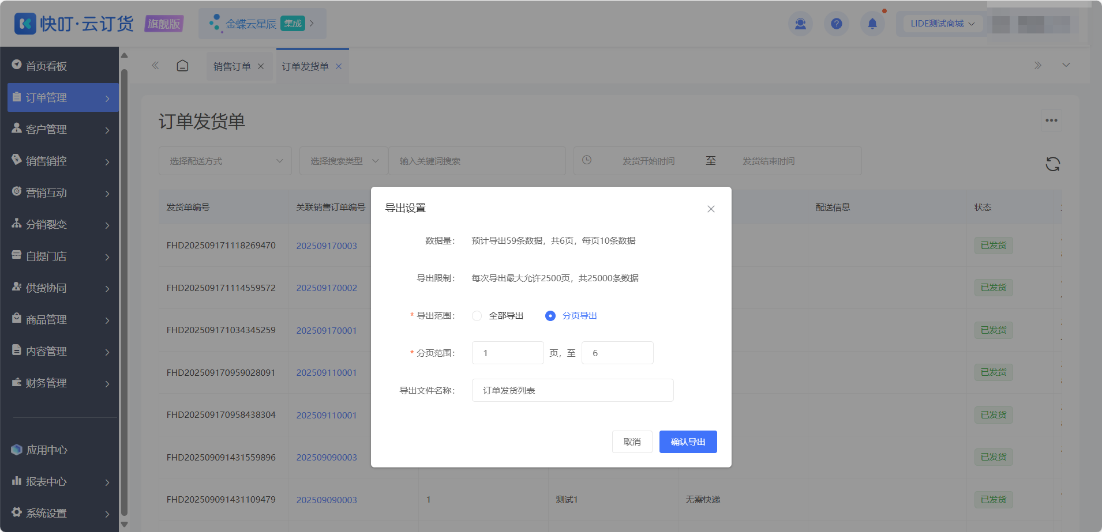Click the 销售销控 tag icon
The image size is (1102, 532).
17,160
